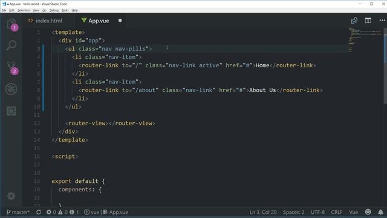Split the editor with the split icon
Viewport: 387px width, 218px height.
tap(368, 21)
